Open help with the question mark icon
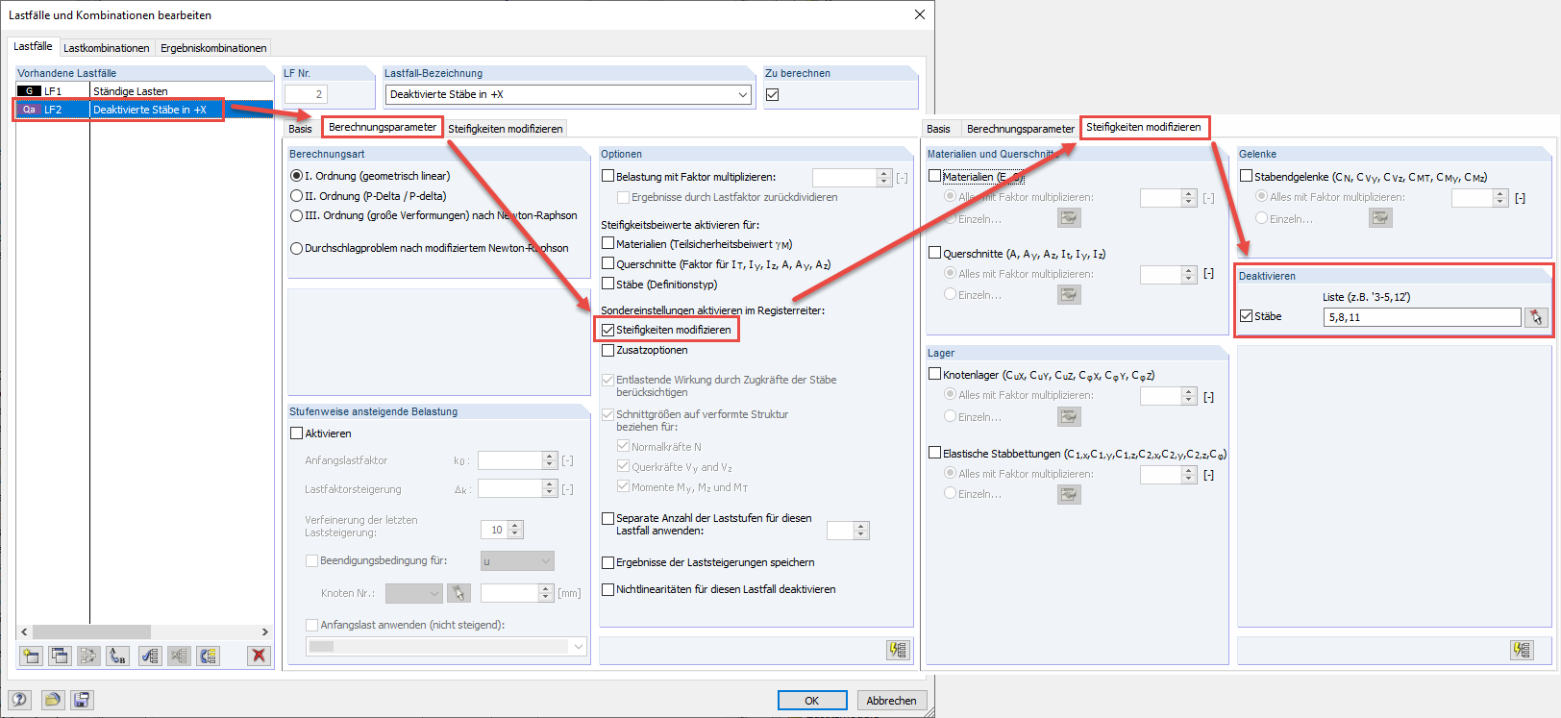The image size is (1561, 718). pos(19,700)
